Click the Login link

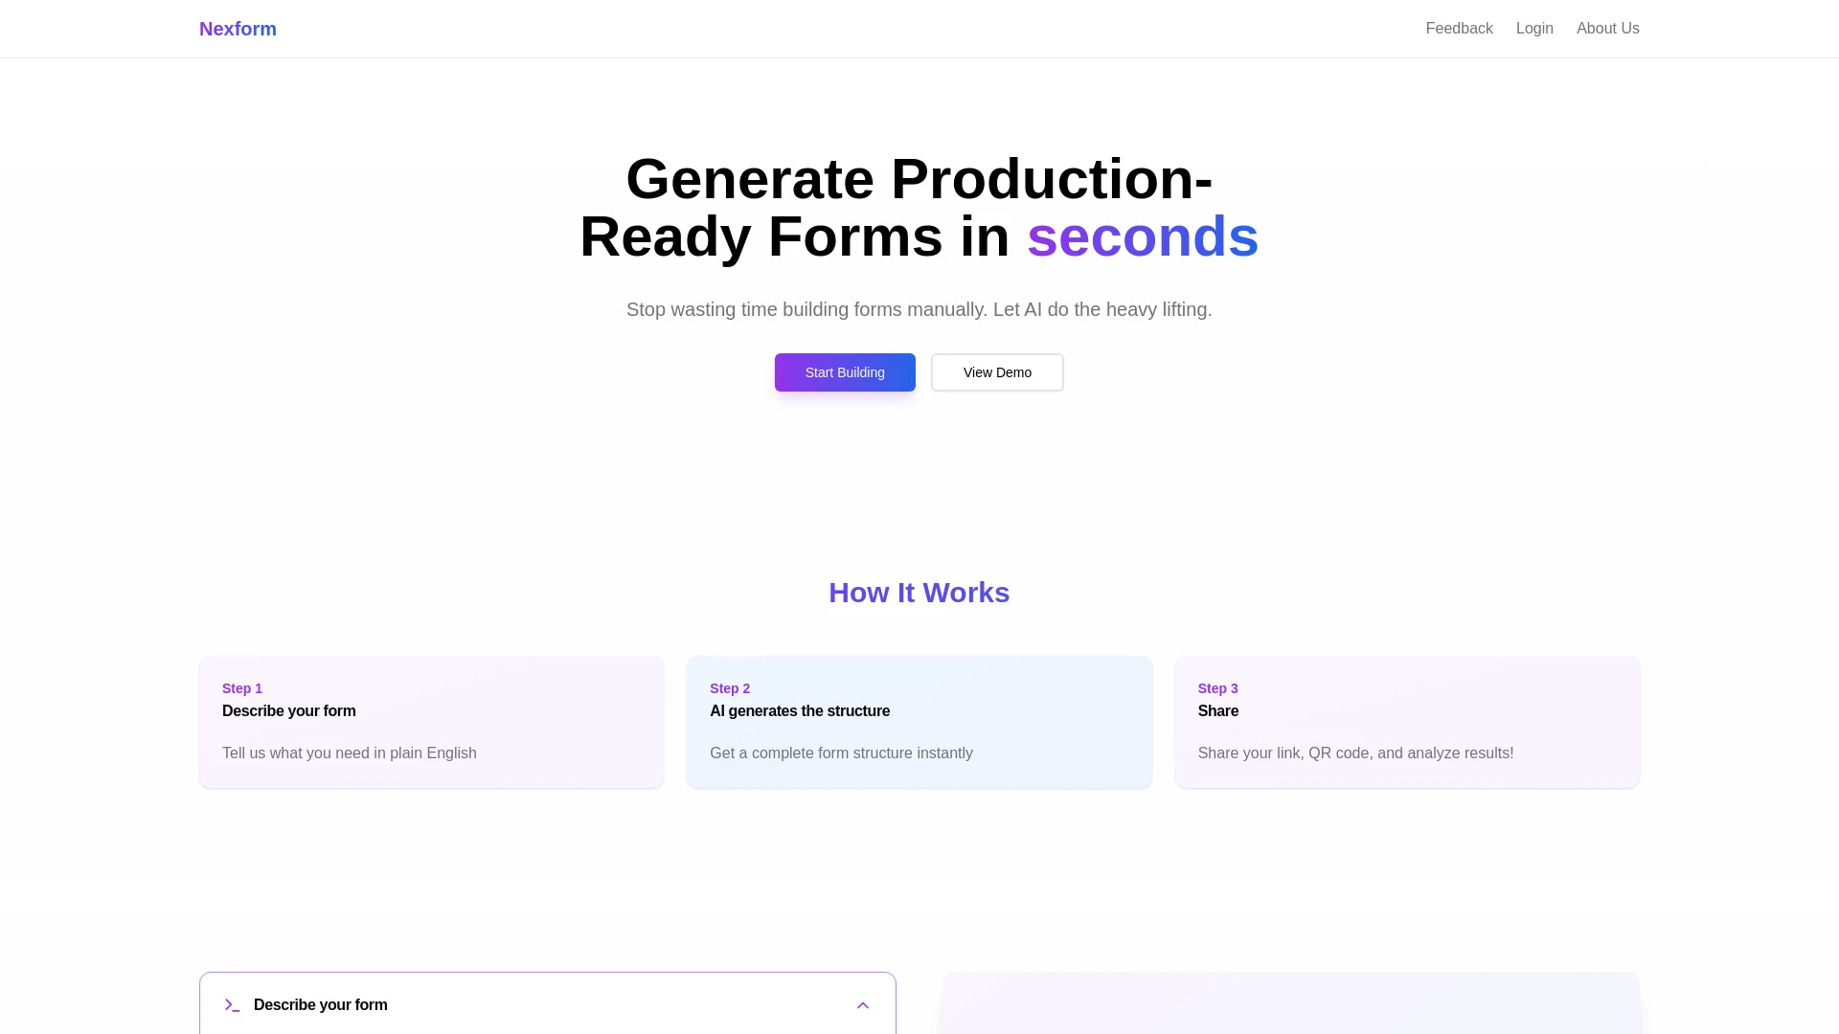point(1534,28)
